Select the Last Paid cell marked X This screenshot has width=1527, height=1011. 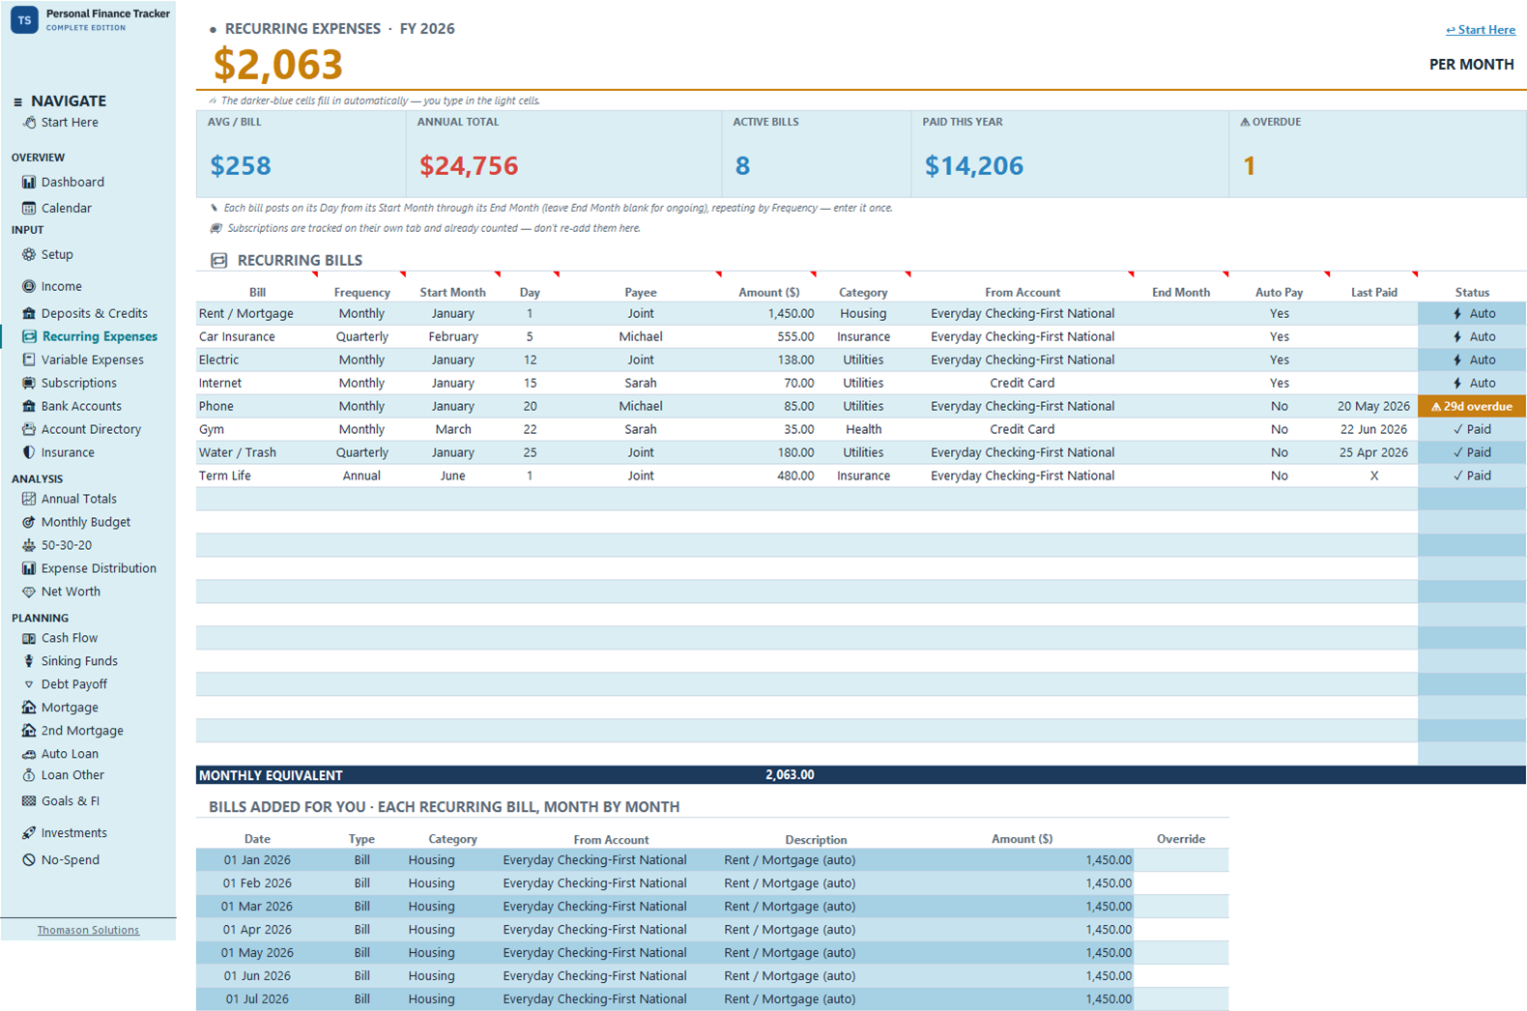(1373, 476)
